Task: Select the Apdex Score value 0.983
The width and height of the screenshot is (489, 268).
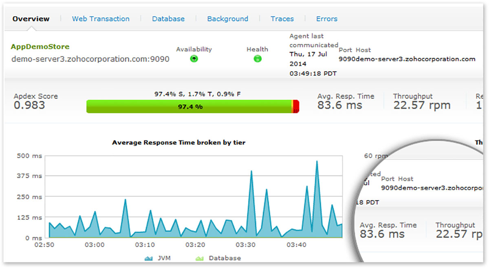Action: click(30, 106)
